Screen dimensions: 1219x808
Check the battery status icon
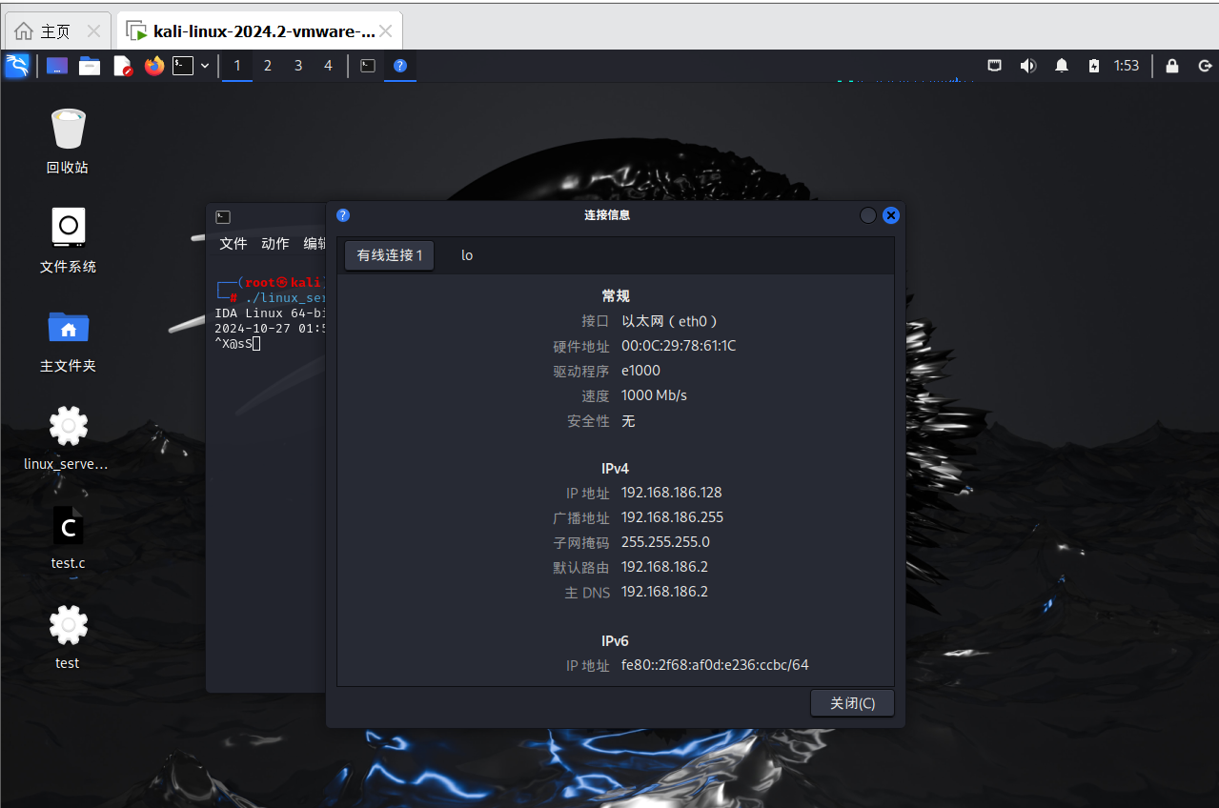[1093, 66]
